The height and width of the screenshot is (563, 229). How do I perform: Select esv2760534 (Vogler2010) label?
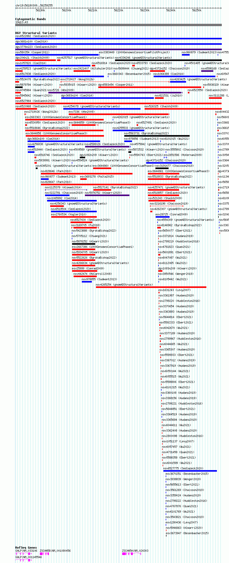tap(69, 214)
